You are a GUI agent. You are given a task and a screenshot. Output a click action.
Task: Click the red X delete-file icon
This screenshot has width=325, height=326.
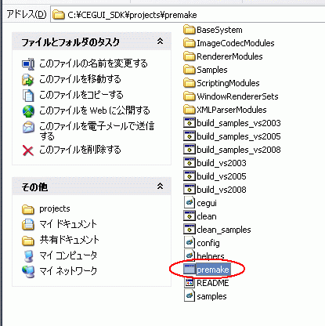tap(28, 150)
